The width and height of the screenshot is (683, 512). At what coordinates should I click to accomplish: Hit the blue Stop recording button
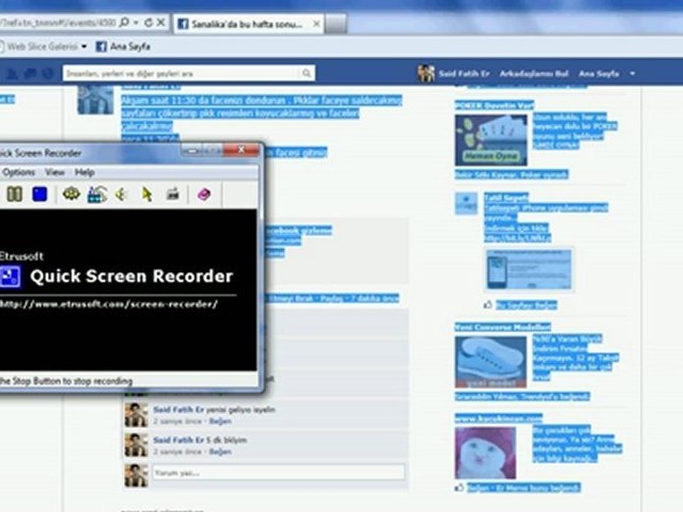[40, 193]
